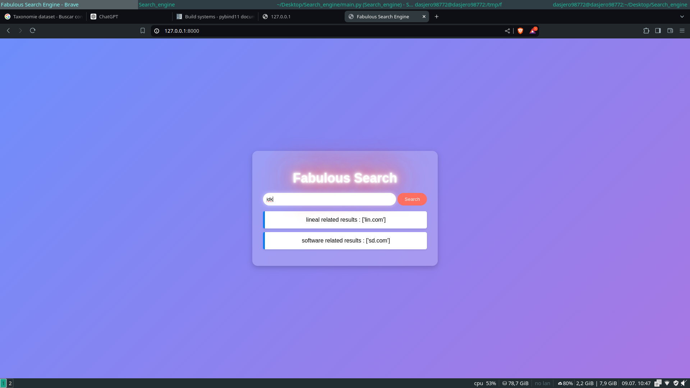
Task: Open the hamburger main menu
Action: [682, 31]
